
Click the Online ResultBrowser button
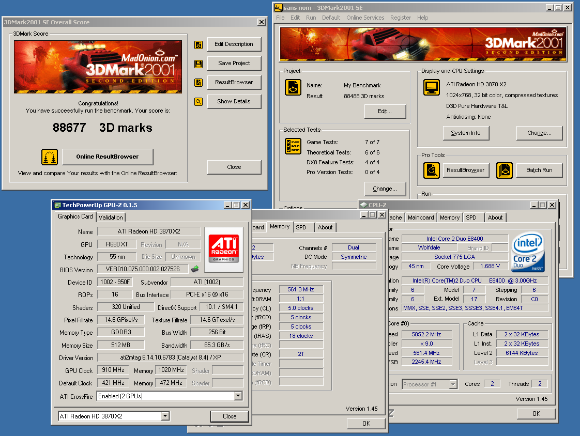tap(108, 157)
